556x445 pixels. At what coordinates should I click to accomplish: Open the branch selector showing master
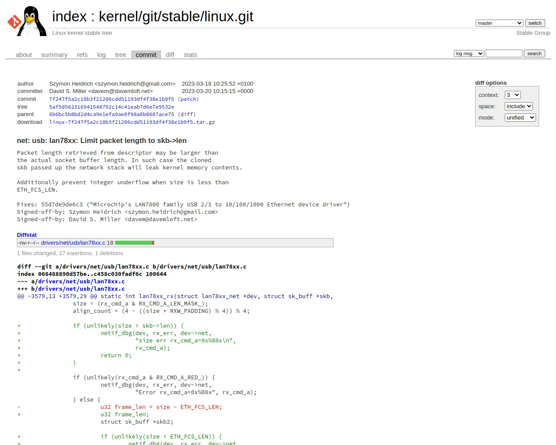click(499, 23)
